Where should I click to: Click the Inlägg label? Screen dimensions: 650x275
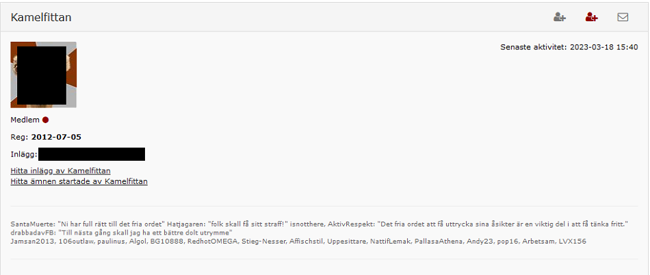pyautogui.click(x=24, y=155)
